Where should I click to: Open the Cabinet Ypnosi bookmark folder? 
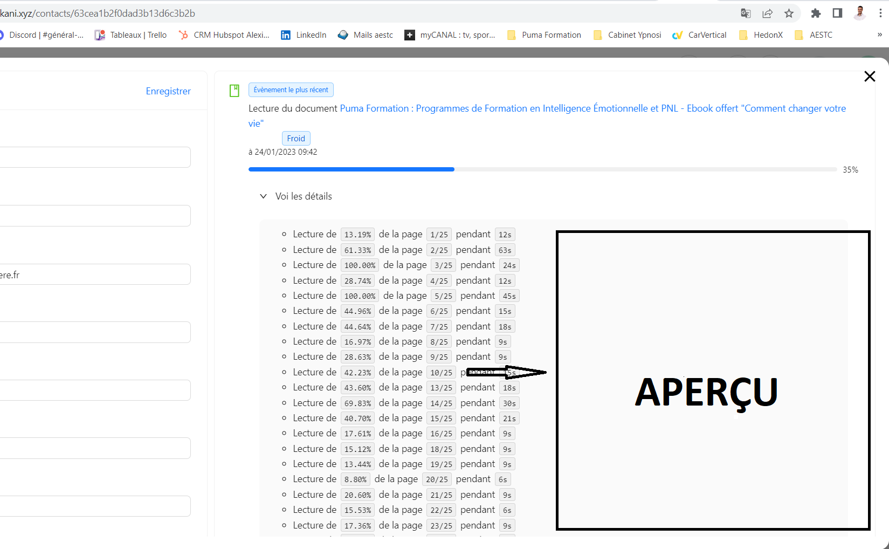[628, 35]
